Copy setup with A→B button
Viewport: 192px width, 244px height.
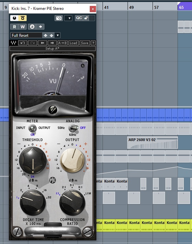tap(62, 43)
